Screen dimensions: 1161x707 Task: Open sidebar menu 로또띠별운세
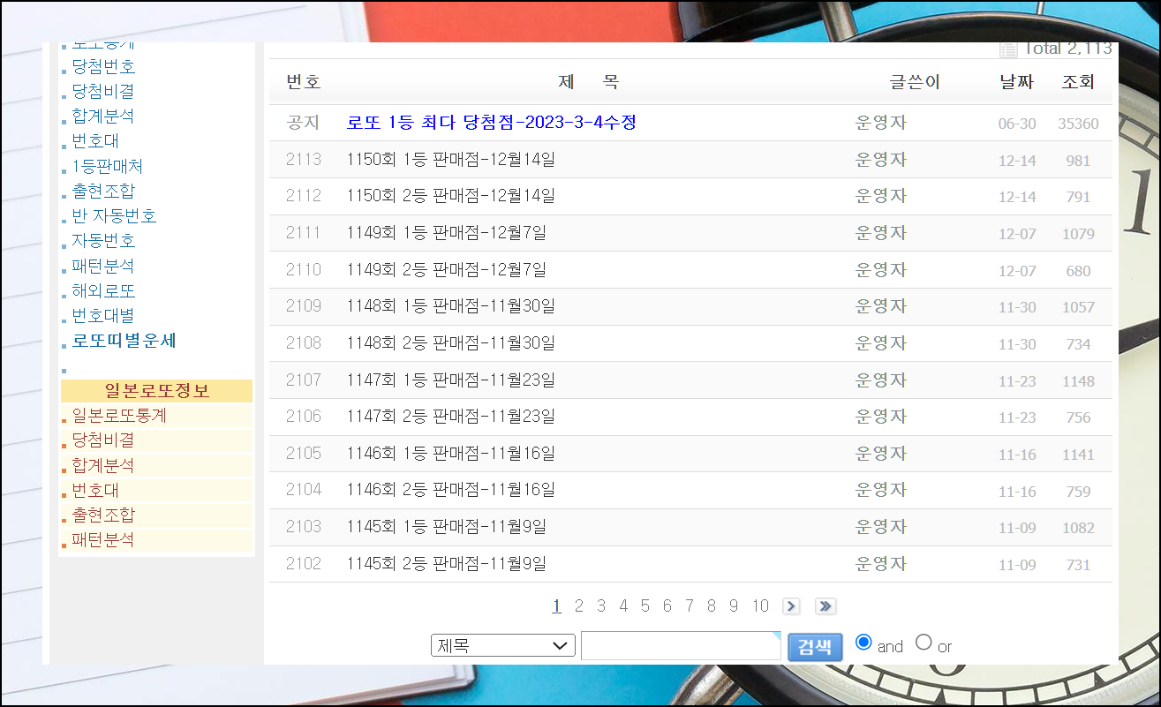(124, 341)
